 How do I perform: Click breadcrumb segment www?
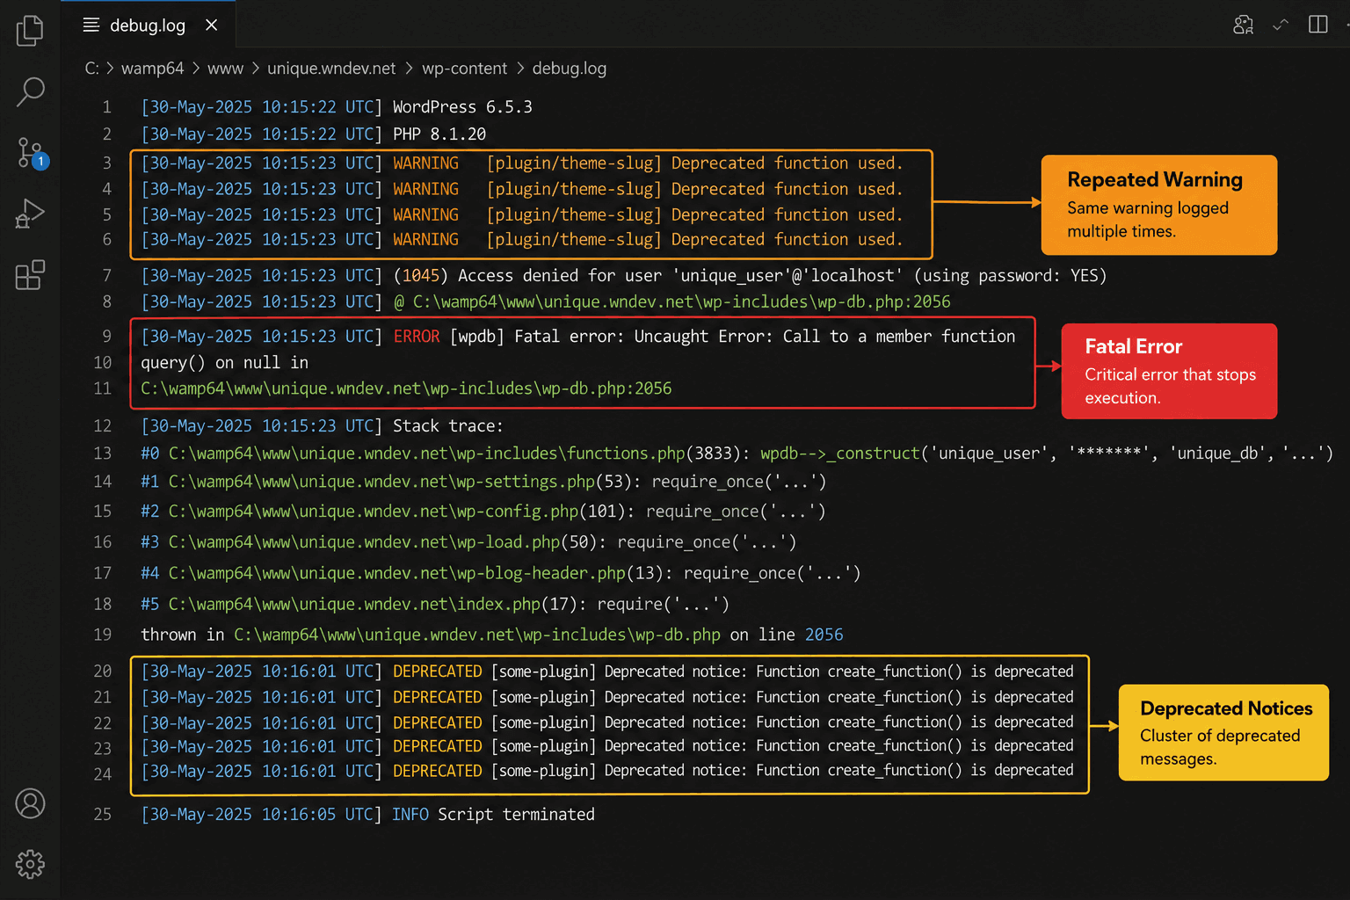click(225, 69)
